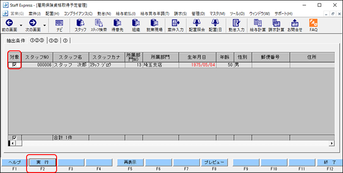The width and height of the screenshot is (343, 173).
Task: Open the ナビ navigation icon
Action: (x=59, y=23)
